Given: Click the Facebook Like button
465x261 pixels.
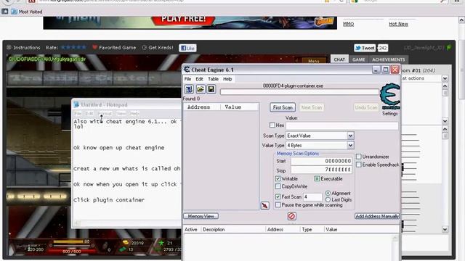Looking at the screenshot, I should tap(187, 48).
